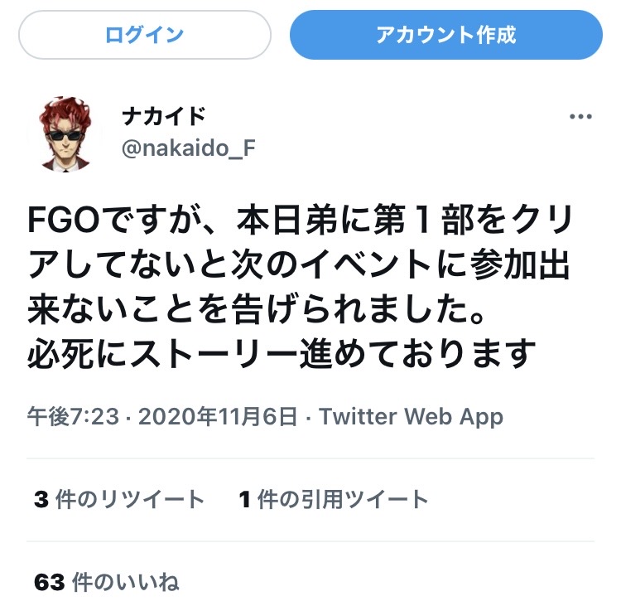View the 63 件のいいね list
Viewport: 621px width, 606px height.
pos(107,582)
